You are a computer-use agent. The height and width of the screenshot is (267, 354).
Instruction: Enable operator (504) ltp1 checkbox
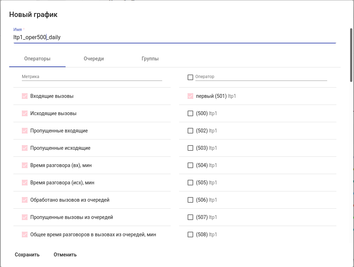pos(190,165)
